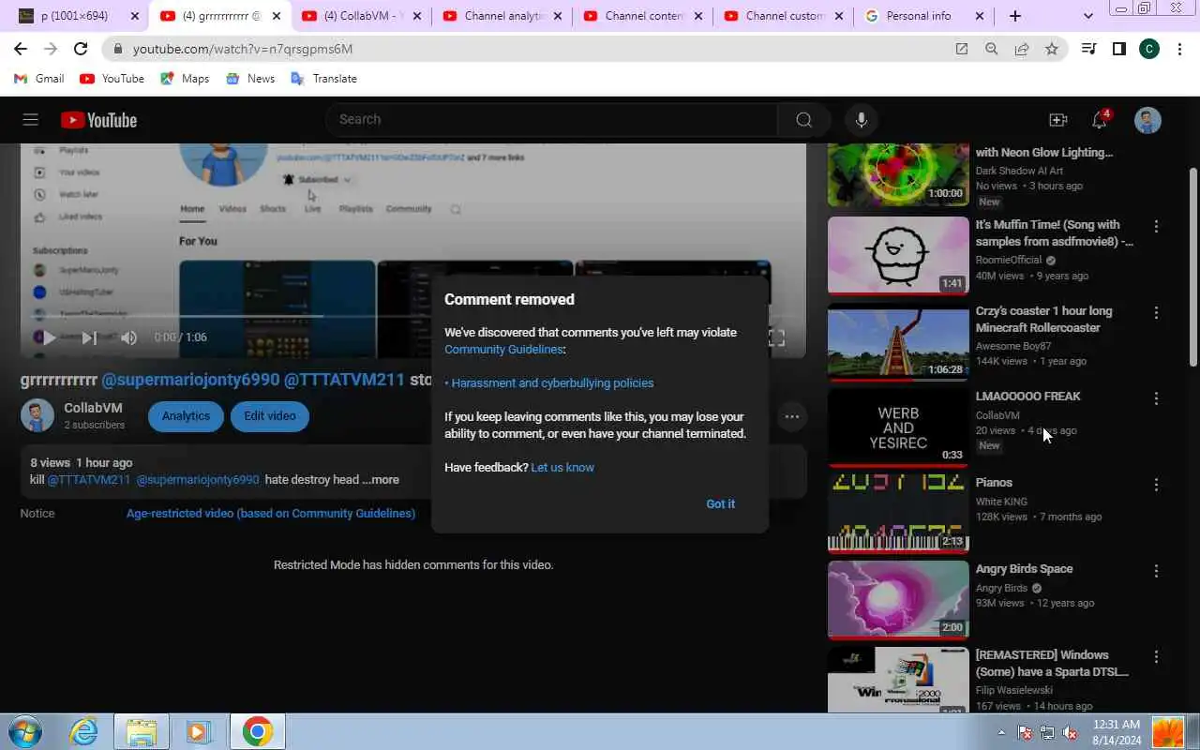The height and width of the screenshot is (750, 1200).
Task: Open the account avatar menu
Action: tap(1147, 120)
